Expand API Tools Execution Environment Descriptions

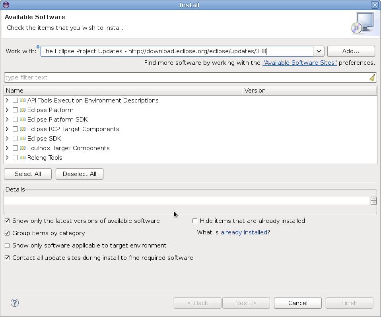tap(7, 100)
